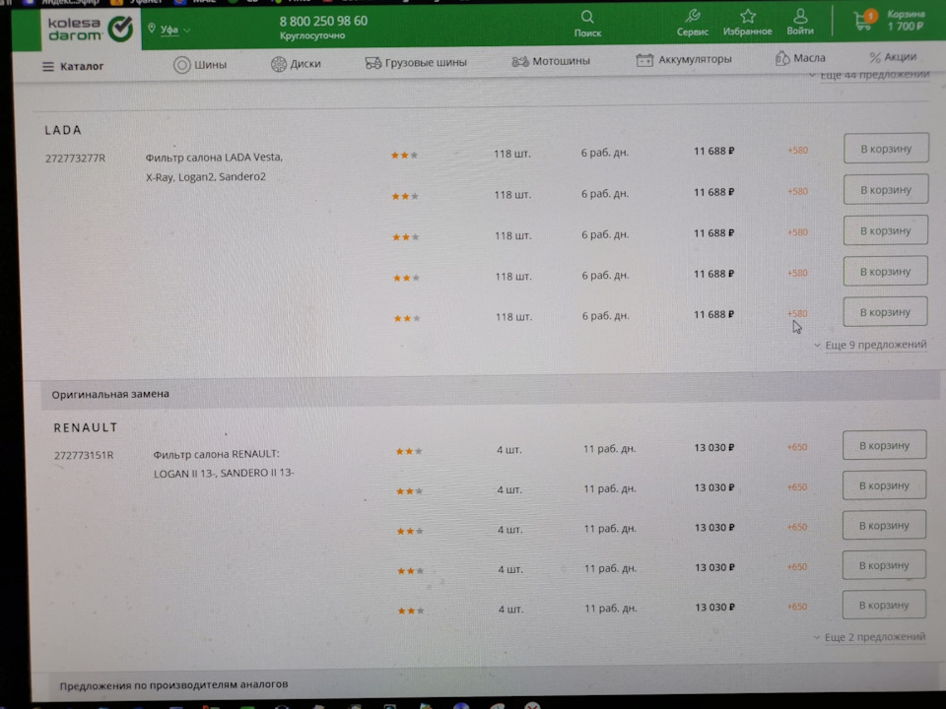Expand 'Еще 9 предложений' for LADA
The height and width of the screenshot is (709, 946).
pos(870,345)
